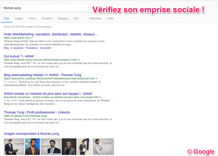Open the 'Qui suis-je ? - Artiref' result
The height and width of the screenshot is (156, 218).
pos(19,56)
